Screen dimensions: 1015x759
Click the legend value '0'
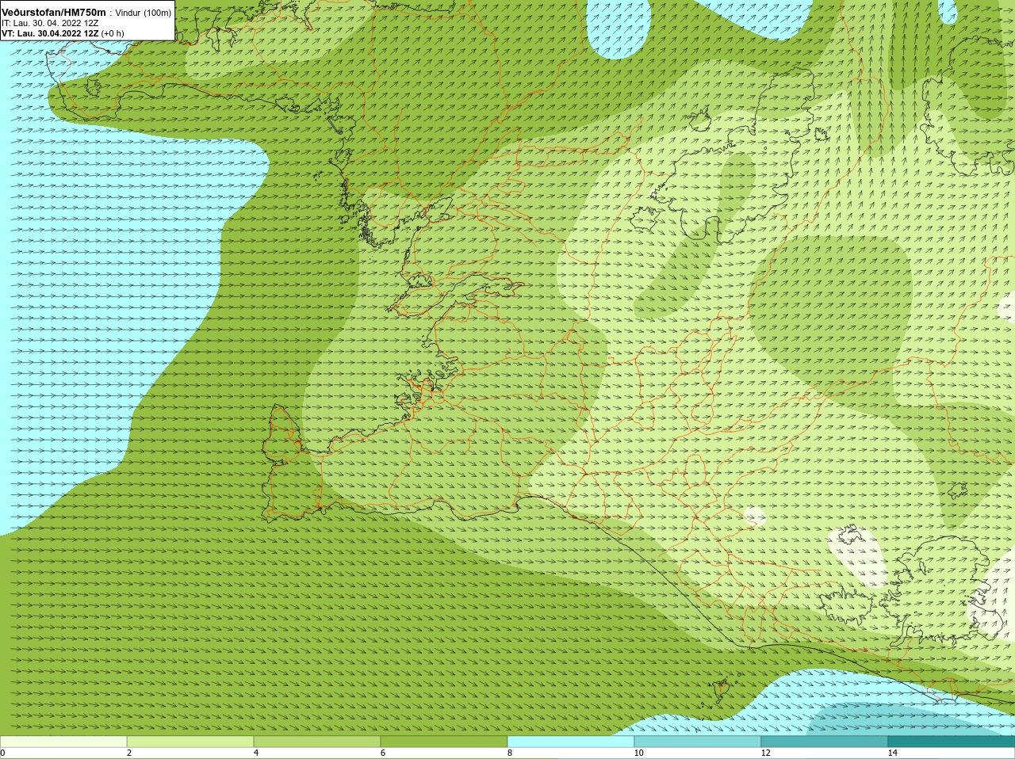pyautogui.click(x=2, y=753)
